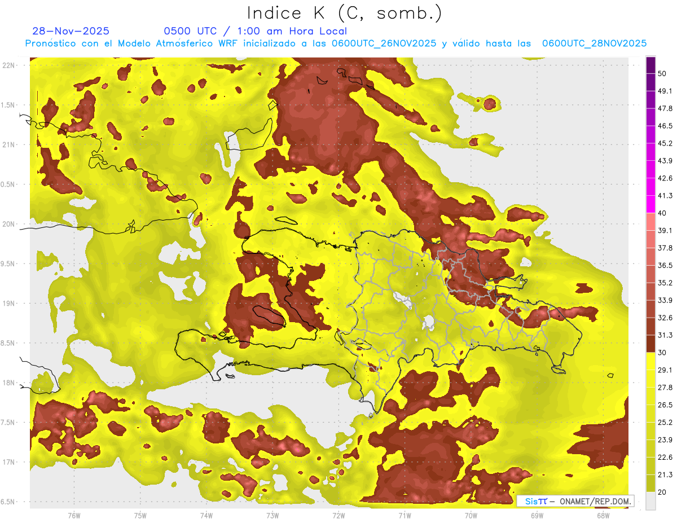
Task: Click the colorbar value "22.6"
Action: (x=665, y=457)
